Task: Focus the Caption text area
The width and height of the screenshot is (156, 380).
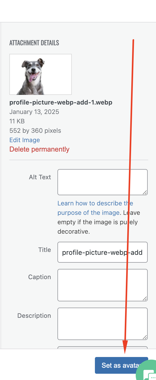Action: (102, 285)
